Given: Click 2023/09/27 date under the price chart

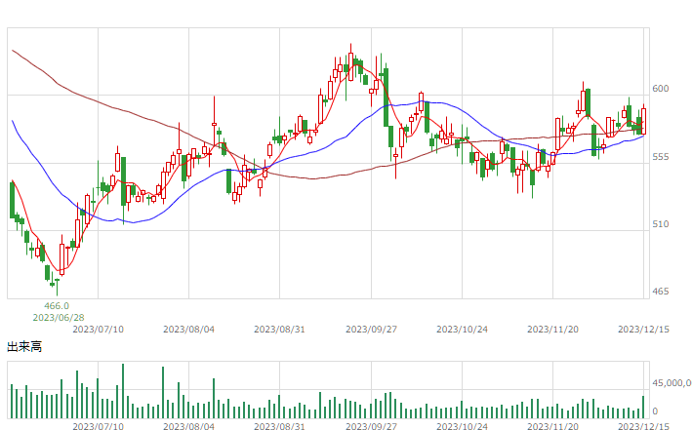Looking at the screenshot, I should (371, 330).
